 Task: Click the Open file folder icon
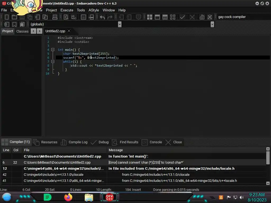(x=14, y=17)
